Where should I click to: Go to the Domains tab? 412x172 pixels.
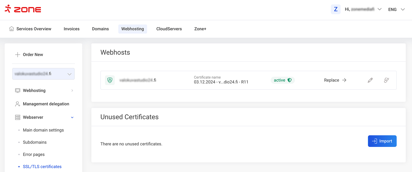[x=100, y=29]
